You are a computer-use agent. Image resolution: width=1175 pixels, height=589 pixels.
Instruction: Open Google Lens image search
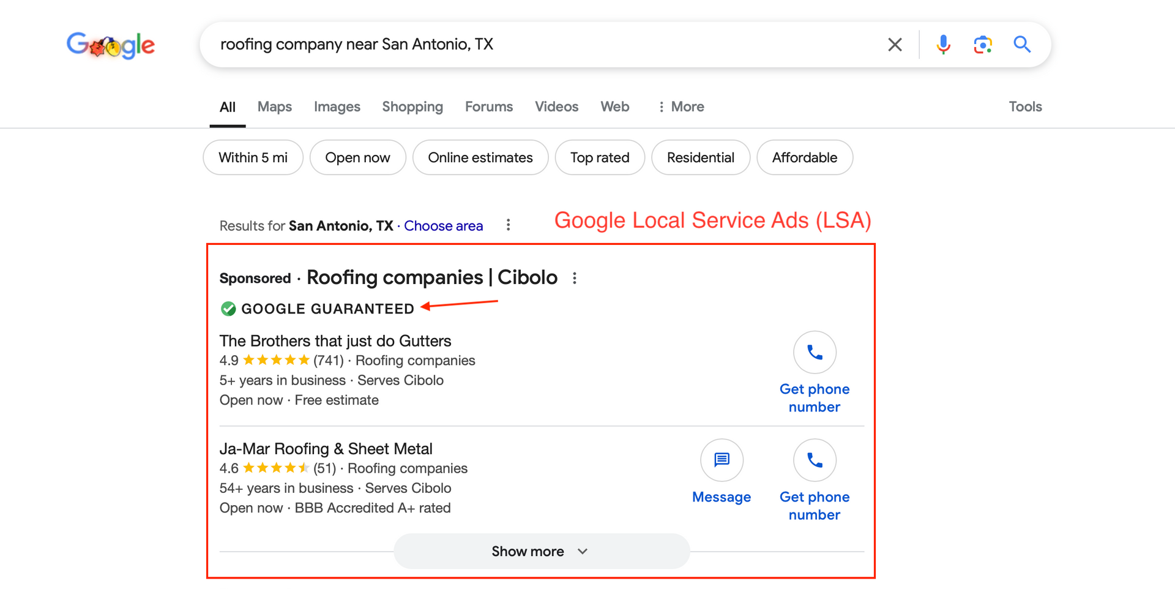[x=982, y=44]
